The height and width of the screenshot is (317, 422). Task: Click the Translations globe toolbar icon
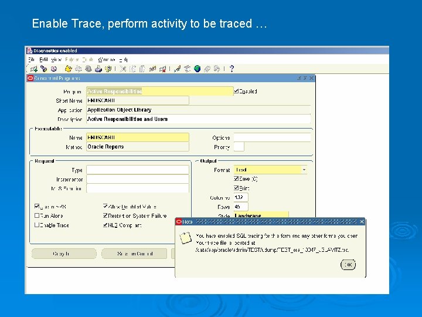[x=198, y=69]
